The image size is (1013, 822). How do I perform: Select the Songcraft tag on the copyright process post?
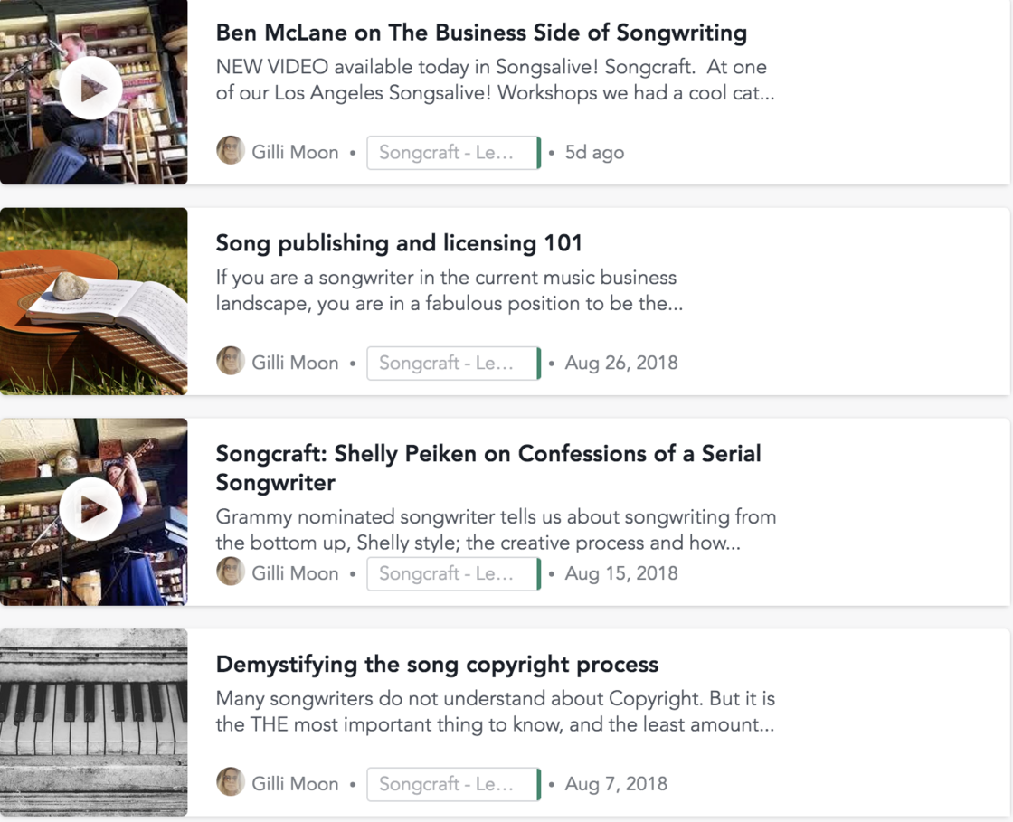[452, 785]
